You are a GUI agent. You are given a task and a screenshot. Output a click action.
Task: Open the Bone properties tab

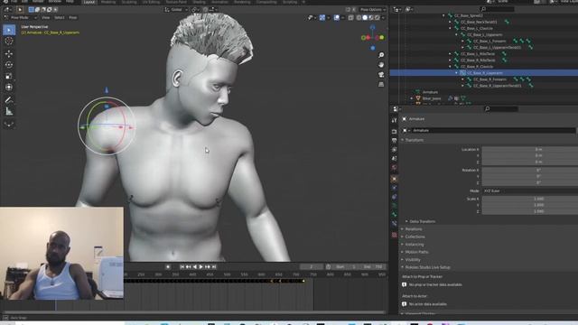pyautogui.click(x=394, y=215)
